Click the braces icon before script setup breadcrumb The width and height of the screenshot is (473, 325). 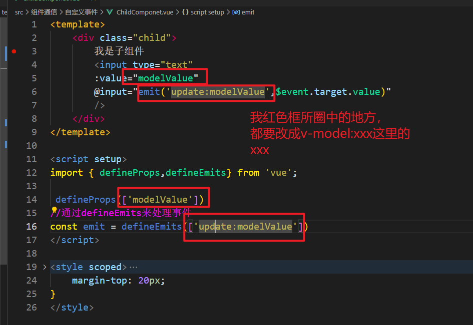click(185, 12)
